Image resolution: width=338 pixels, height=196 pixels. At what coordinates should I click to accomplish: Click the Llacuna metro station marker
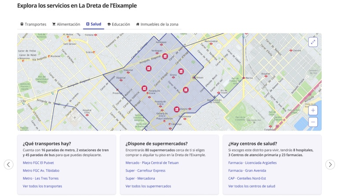coord(291,51)
